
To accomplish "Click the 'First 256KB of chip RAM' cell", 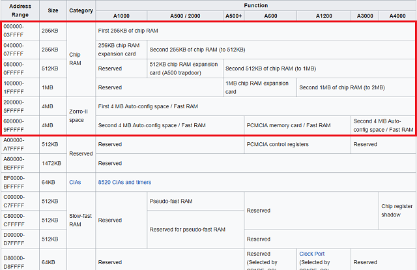I will pos(255,31).
